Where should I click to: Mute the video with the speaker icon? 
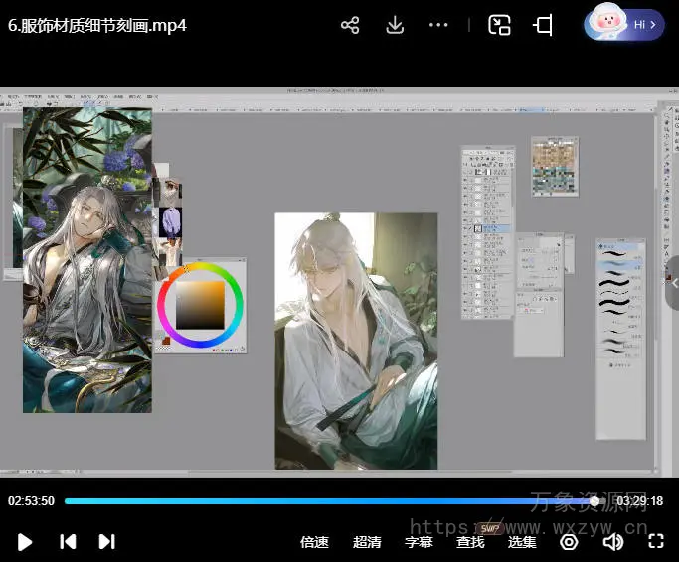(612, 541)
